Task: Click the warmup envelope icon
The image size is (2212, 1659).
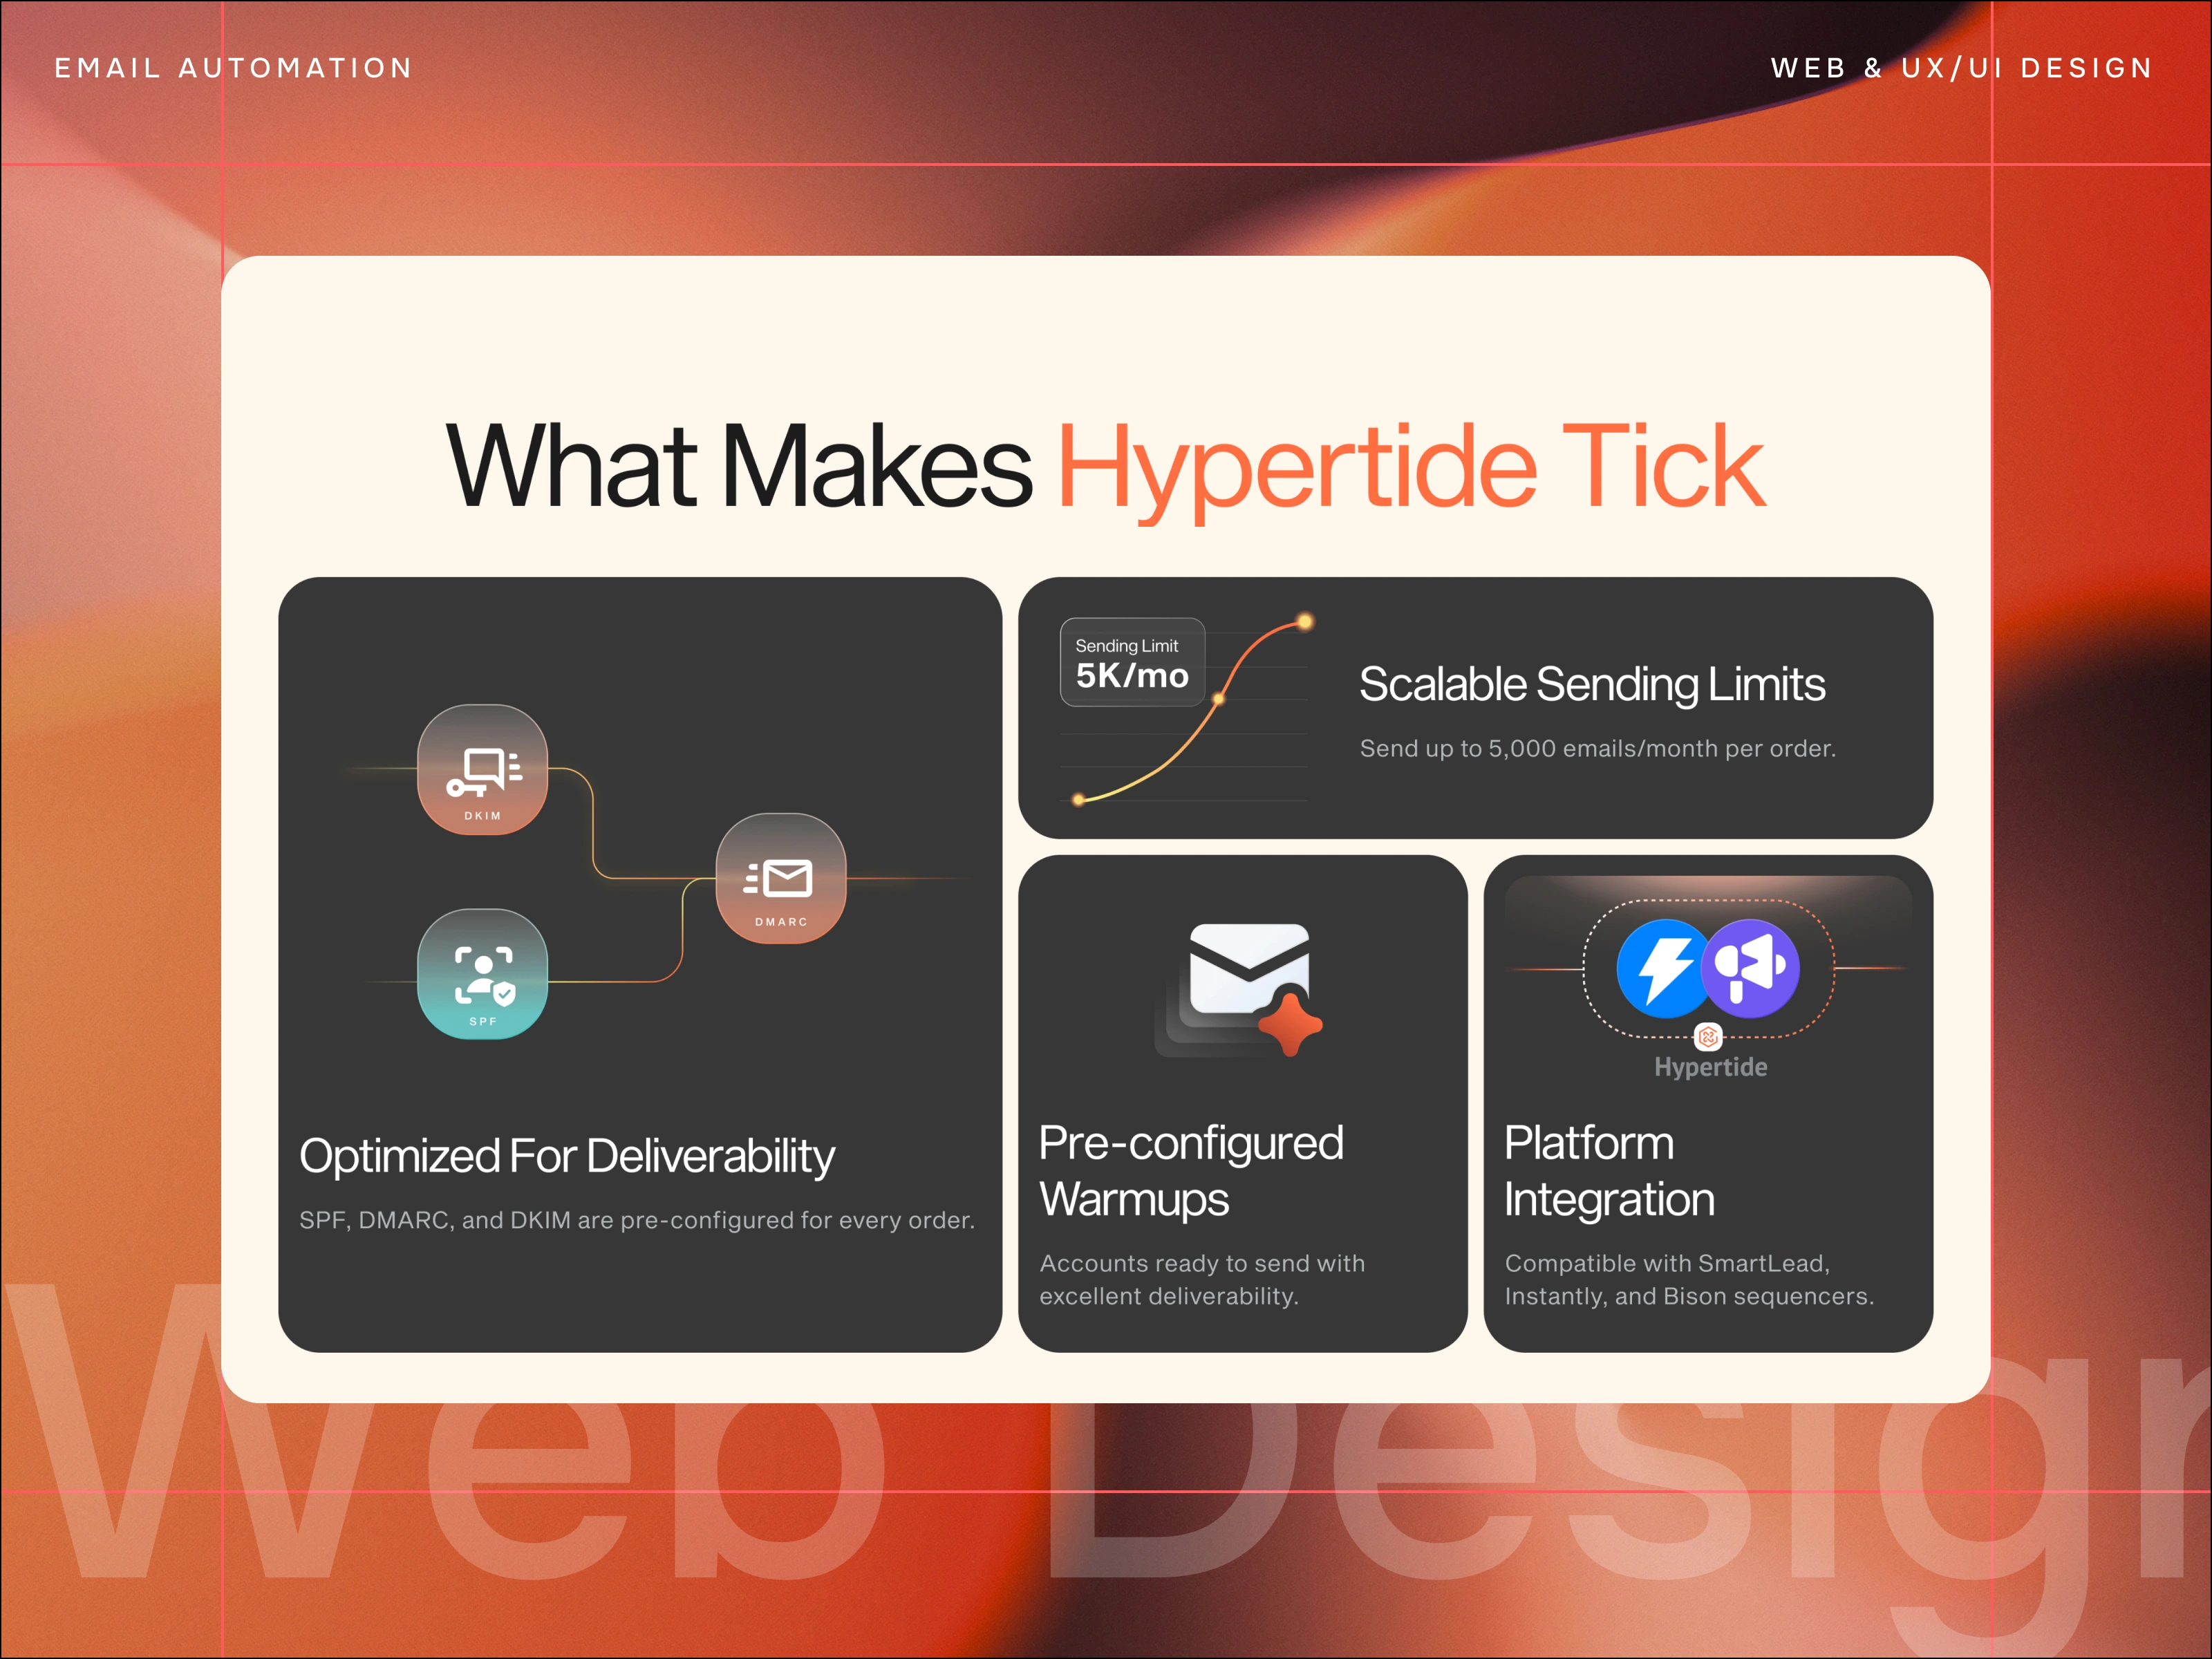Action: coord(1249,968)
